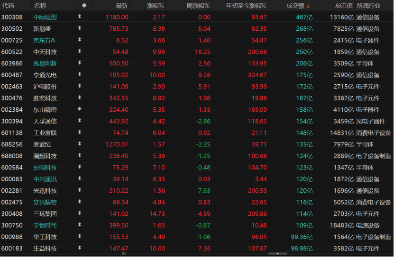The height and width of the screenshot is (257, 394).
Task: Click the pin icon in 长电科技 row
Action: tap(80, 167)
